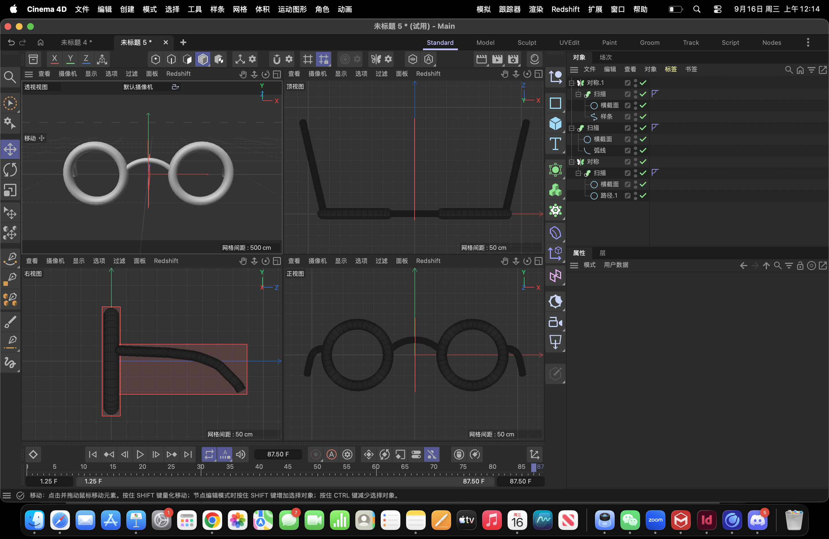This screenshot has height=539, width=829.
Task: Collapse the 扫描 node under 对称.1
Action: (579, 94)
